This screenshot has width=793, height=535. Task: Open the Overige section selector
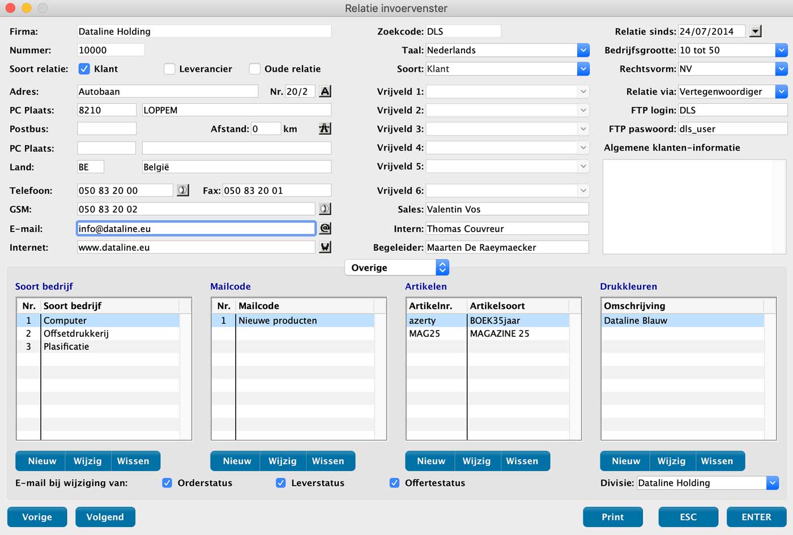point(396,267)
